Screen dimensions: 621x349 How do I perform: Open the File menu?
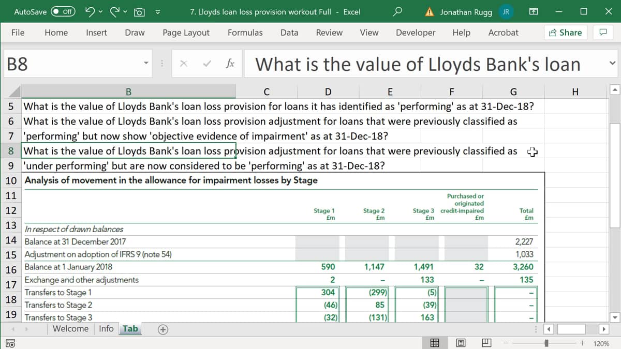(x=18, y=33)
